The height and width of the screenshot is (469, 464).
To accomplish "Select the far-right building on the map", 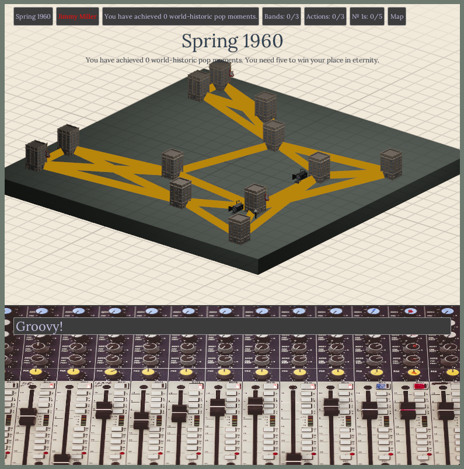I will tap(391, 164).
